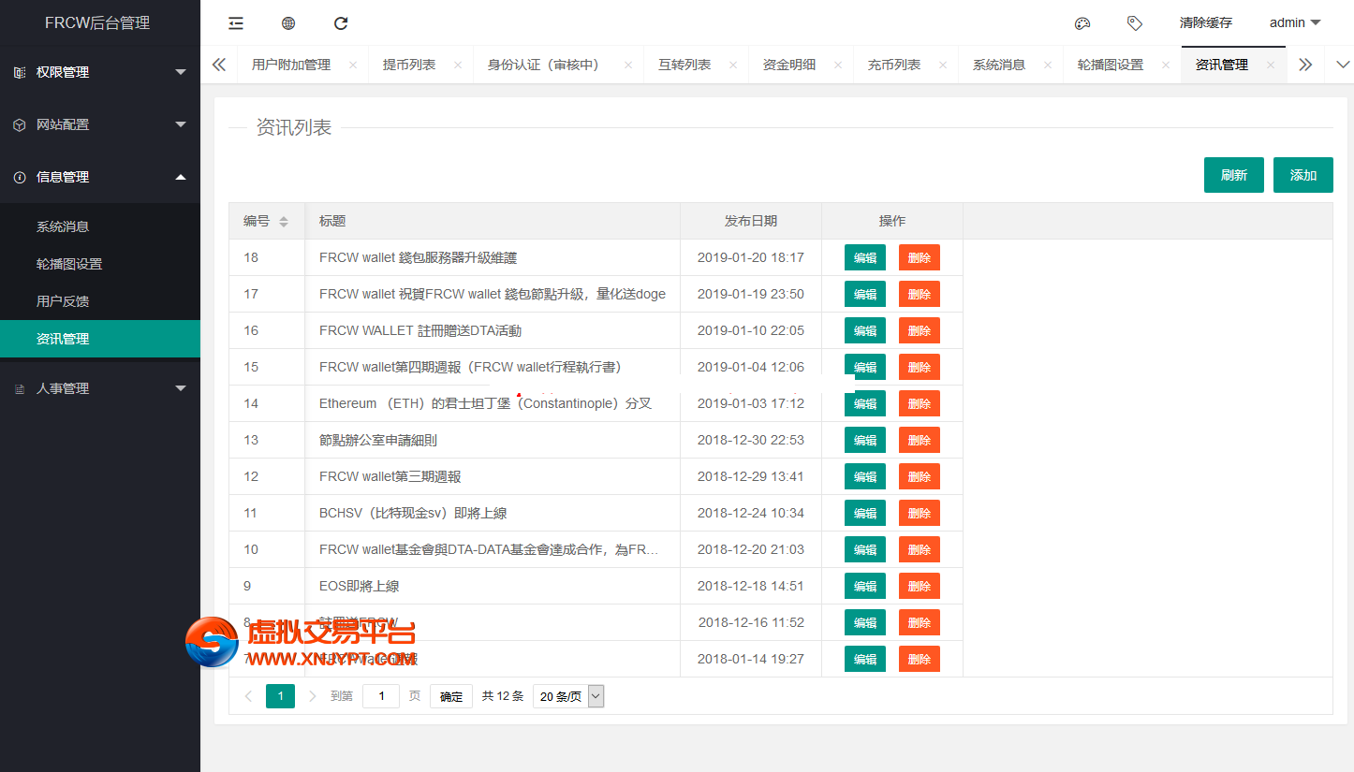Click the refresh page icon in header

click(x=341, y=23)
